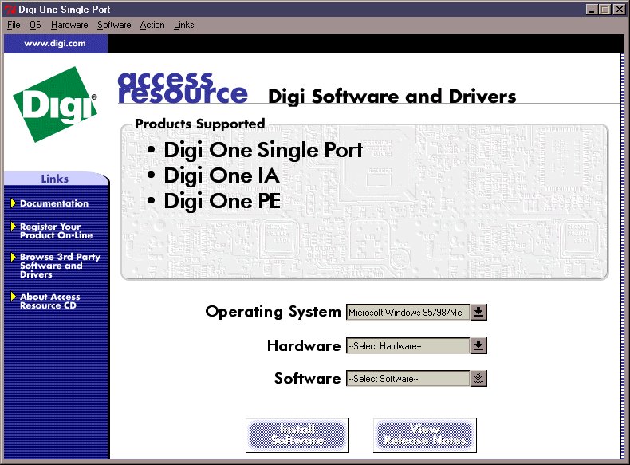The width and height of the screenshot is (630, 465).
Task: Maximize the Digi One window
Action: [605, 10]
